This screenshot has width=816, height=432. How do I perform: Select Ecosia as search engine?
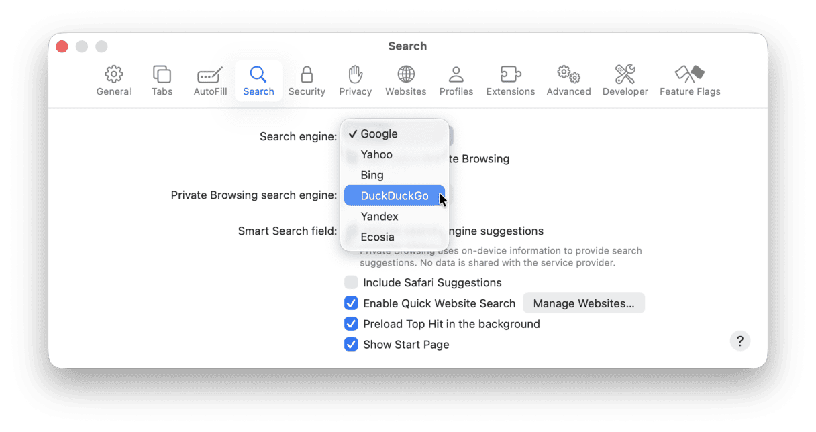click(377, 237)
